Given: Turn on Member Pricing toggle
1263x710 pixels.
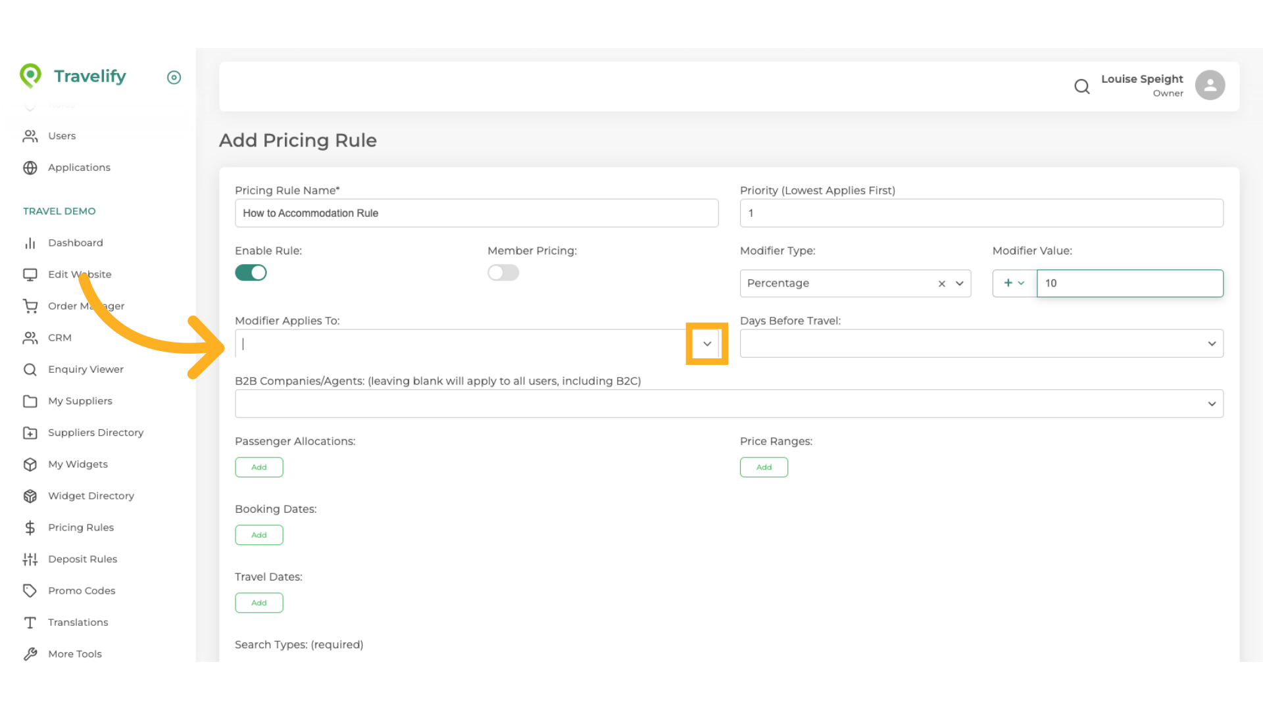Looking at the screenshot, I should click(x=503, y=272).
